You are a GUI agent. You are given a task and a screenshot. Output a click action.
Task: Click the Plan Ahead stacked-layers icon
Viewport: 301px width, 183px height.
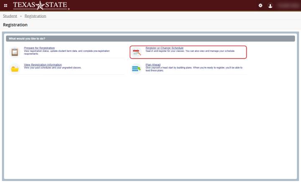click(136, 69)
